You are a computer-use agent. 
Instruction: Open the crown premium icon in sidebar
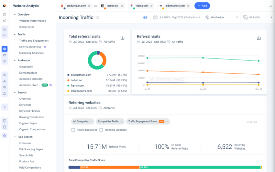tap(4, 136)
